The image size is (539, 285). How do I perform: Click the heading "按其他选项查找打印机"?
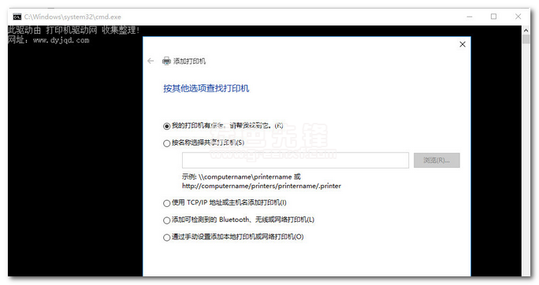206,89
